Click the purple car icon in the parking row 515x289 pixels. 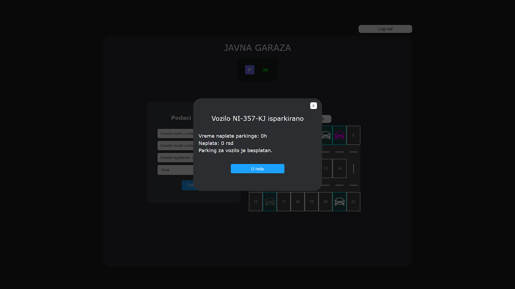(x=339, y=135)
